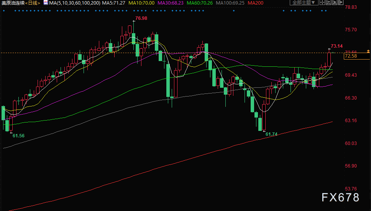371x211 pixels.
Task: Change the 日线 daily period selector
Action: 33,3
